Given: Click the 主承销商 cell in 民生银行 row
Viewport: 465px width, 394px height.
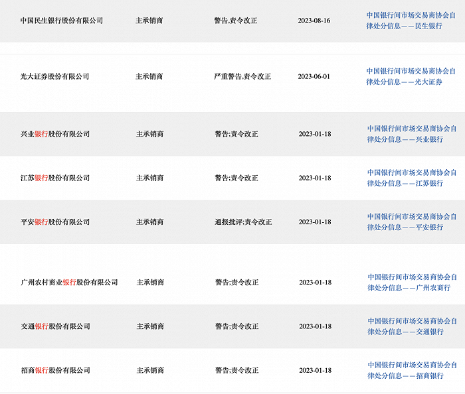Looking at the screenshot, I should tap(149, 21).
